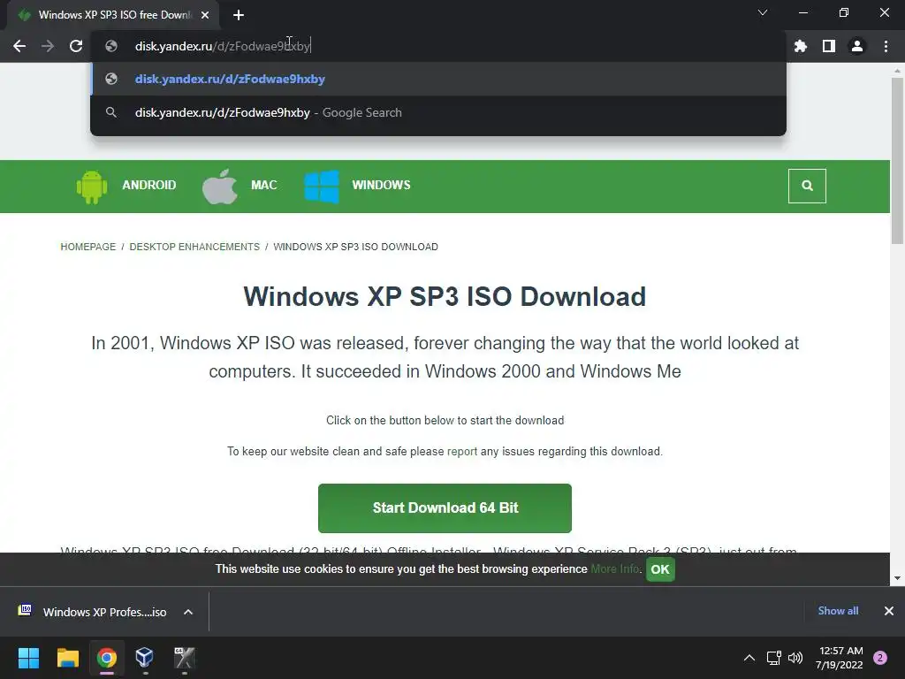905x679 pixels.
Task: Open File Explorer from the taskbar
Action: [67, 658]
